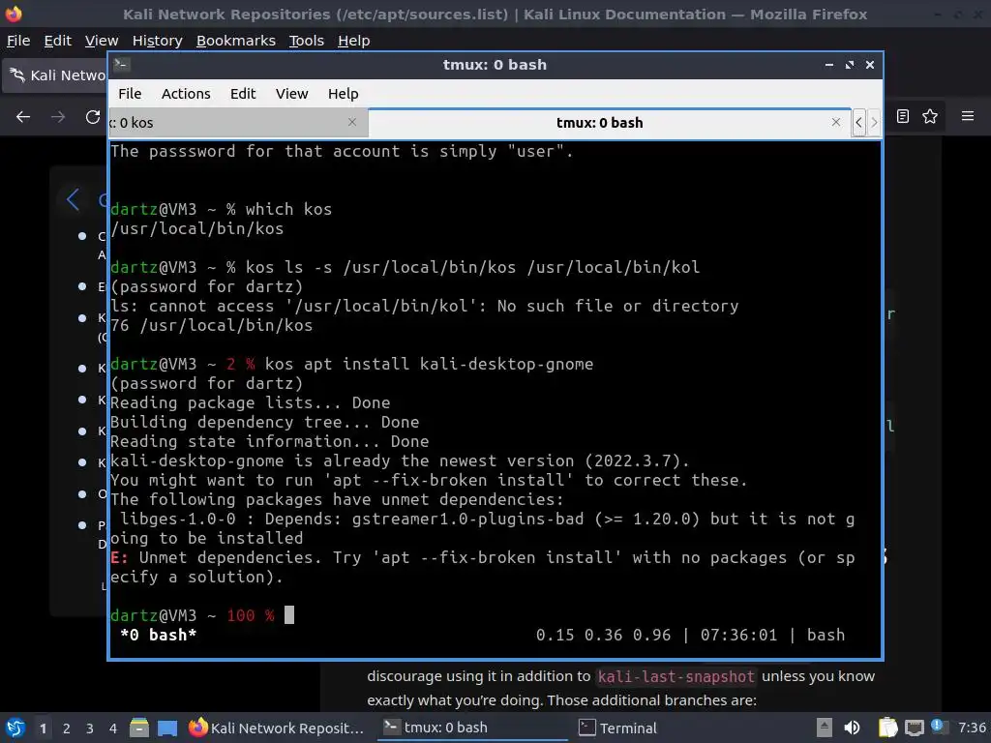Open clipboard manager tray icon
This screenshot has width=991, height=743.
pyautogui.click(x=887, y=728)
